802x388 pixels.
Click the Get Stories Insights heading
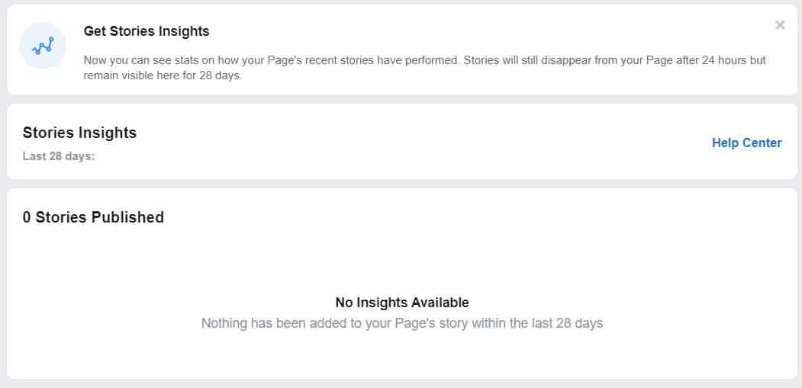click(x=147, y=31)
